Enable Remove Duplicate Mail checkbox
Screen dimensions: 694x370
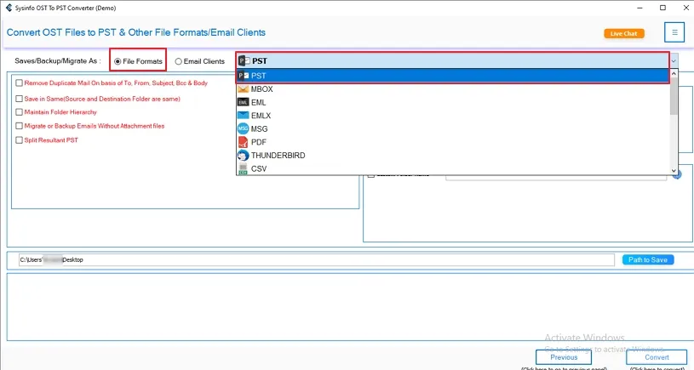[x=19, y=83]
